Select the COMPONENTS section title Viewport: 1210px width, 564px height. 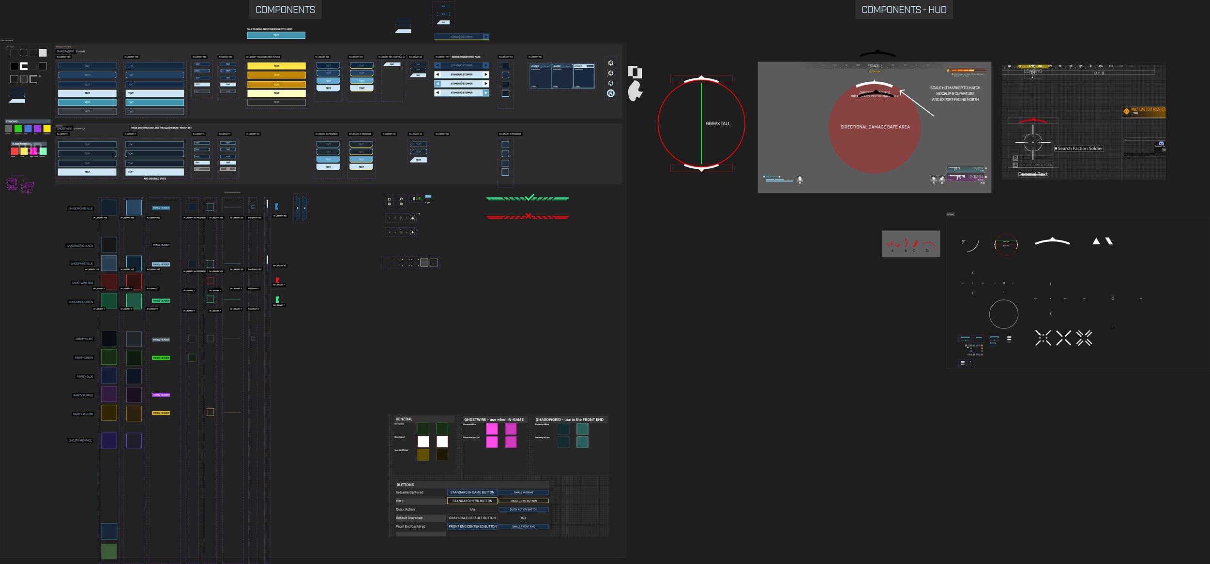tap(285, 10)
